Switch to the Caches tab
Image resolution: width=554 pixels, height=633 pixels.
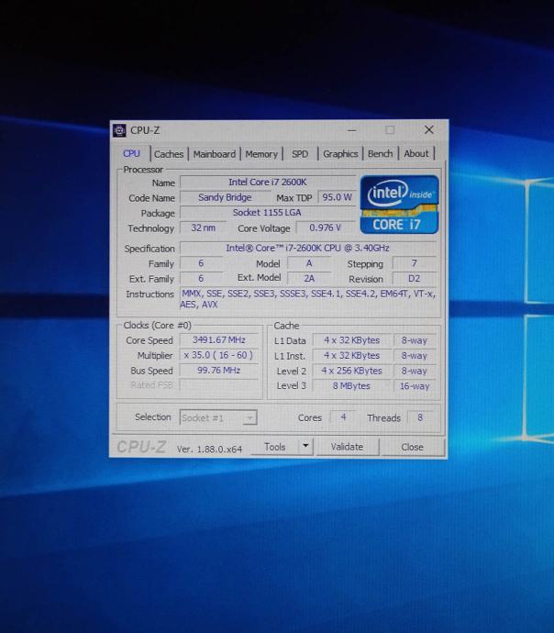[169, 154]
